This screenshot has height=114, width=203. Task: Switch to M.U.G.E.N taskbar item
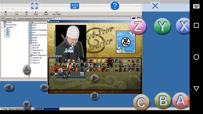coord(47,109)
